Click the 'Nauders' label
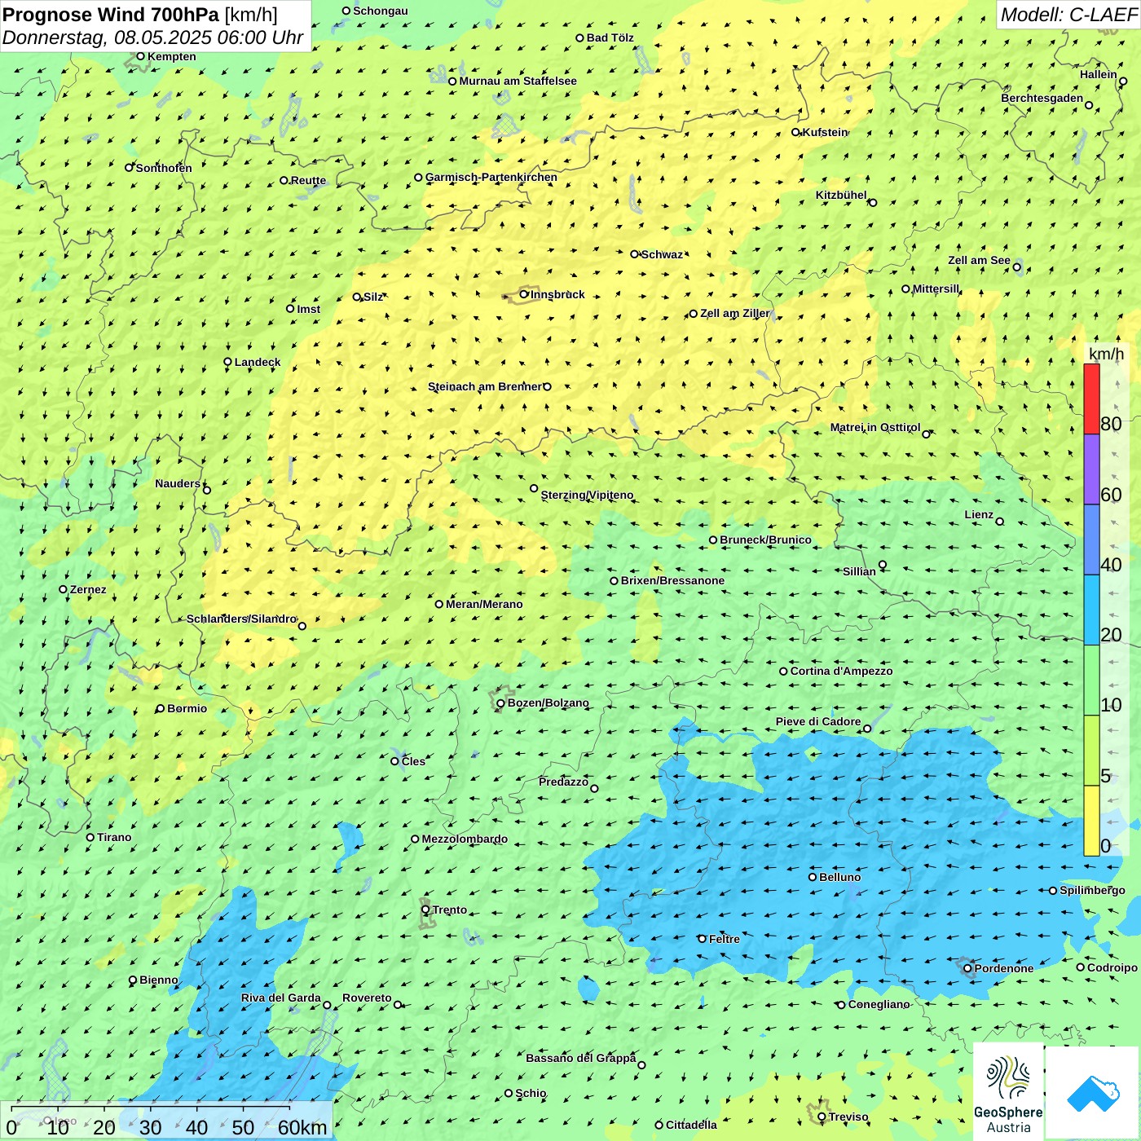 (178, 483)
